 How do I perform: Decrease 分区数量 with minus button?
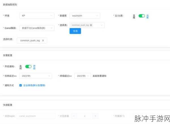click(x=74, y=116)
